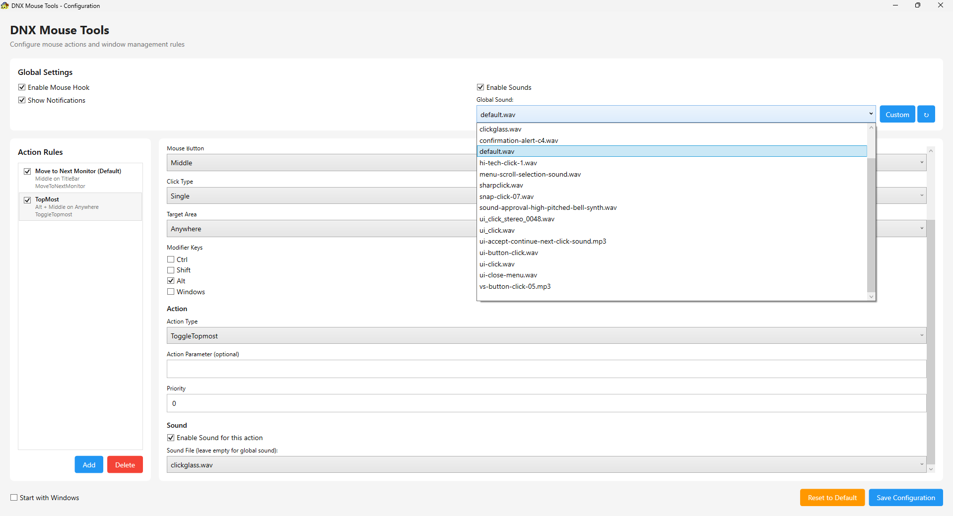Disable the Enable Mouse Hook checkbox

coord(22,87)
